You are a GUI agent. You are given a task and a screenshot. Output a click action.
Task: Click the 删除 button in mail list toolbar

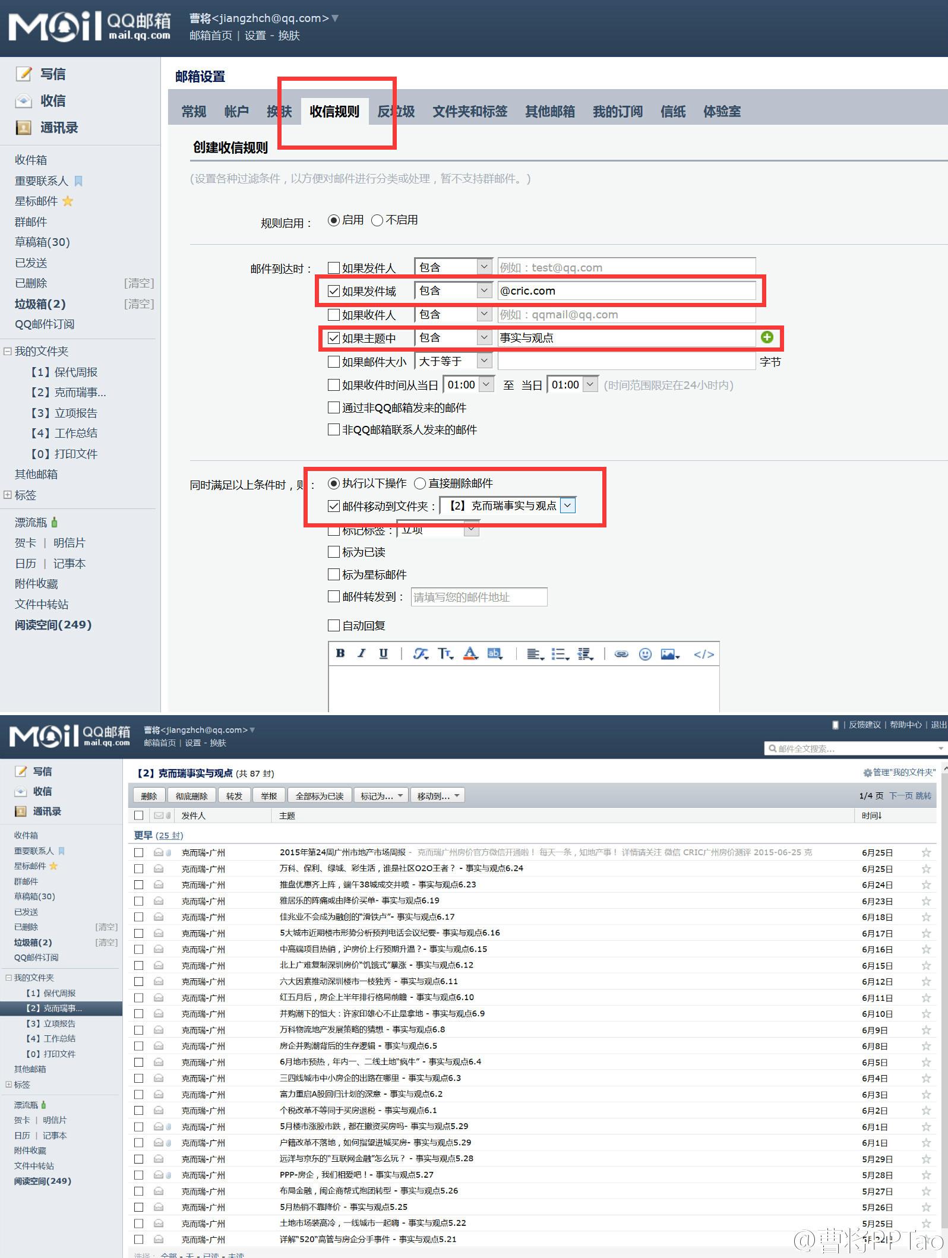(148, 796)
